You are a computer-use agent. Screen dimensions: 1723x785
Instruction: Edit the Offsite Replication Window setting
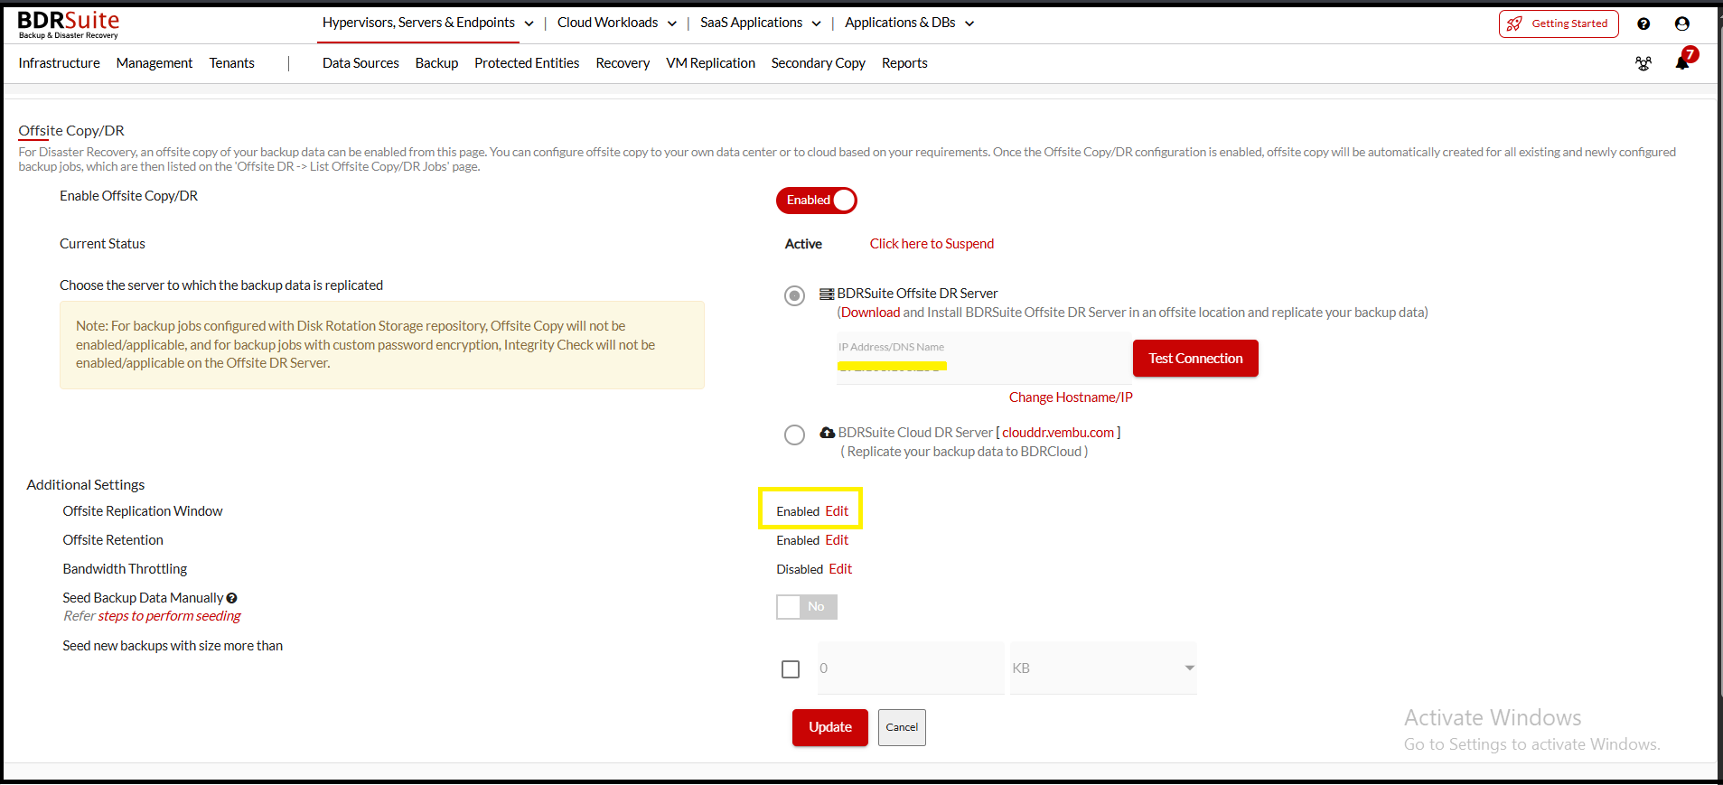(837, 511)
